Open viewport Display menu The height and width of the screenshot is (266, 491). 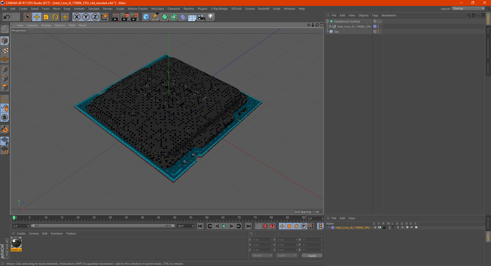coord(46,25)
